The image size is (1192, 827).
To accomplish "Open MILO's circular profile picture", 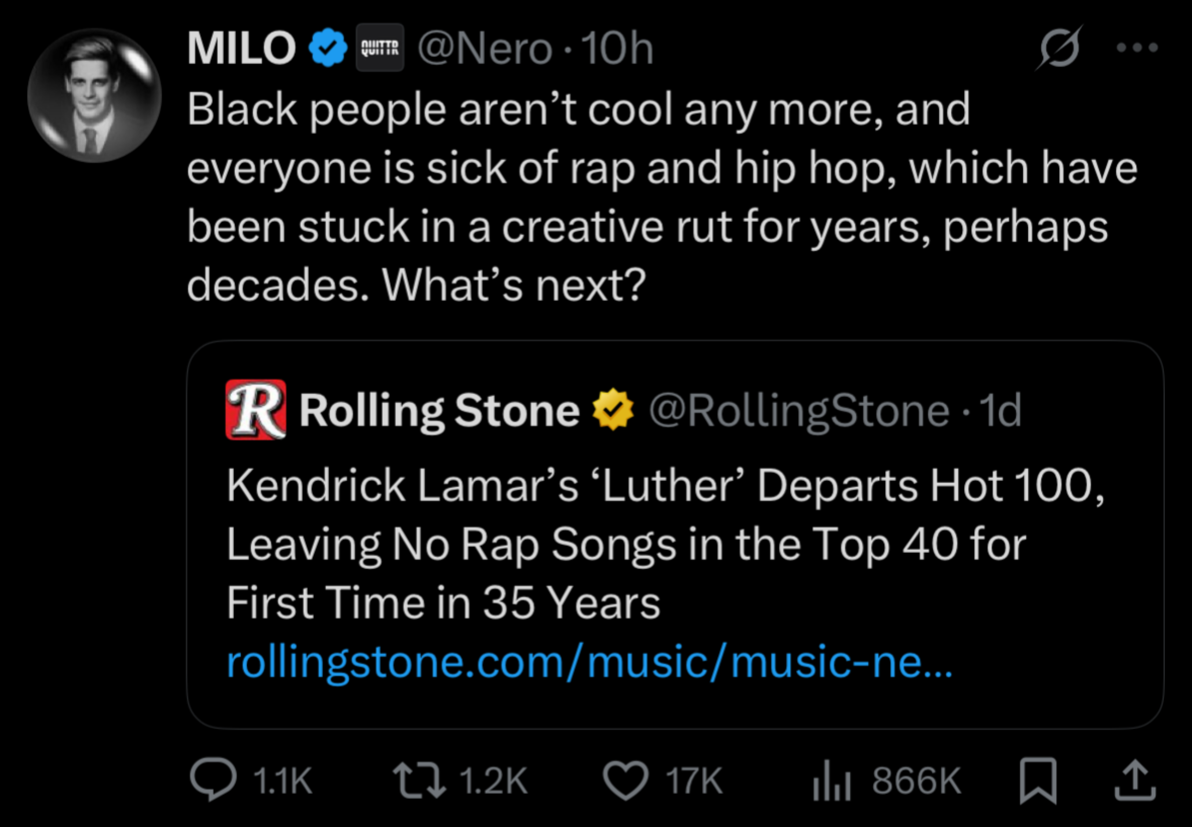I will 95,96.
